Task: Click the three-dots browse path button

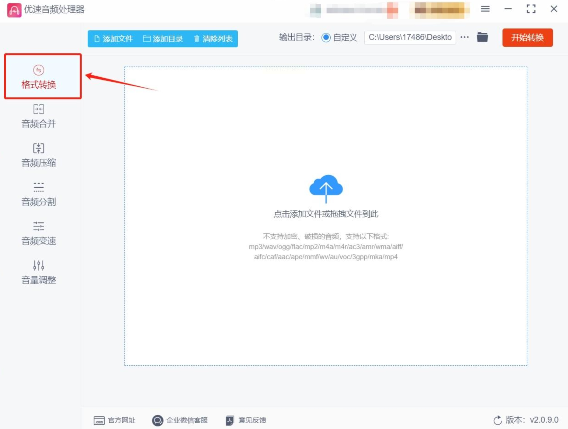Action: click(464, 37)
